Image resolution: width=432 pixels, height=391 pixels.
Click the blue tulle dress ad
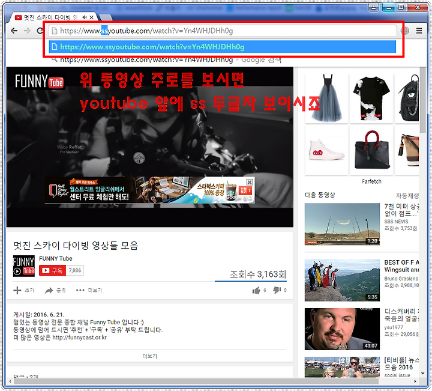coord(327,98)
